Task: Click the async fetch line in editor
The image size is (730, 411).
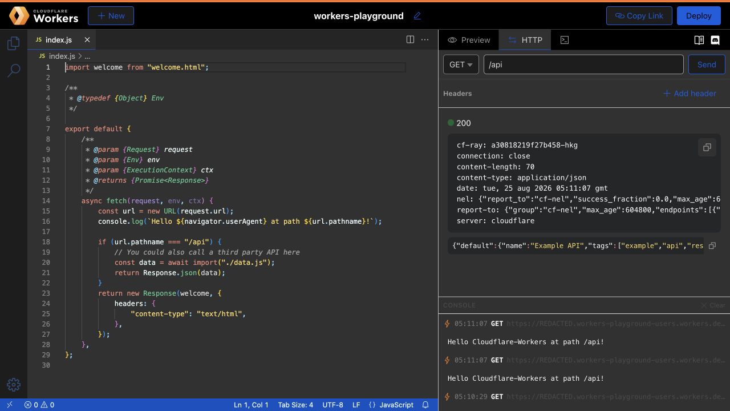Action: pyautogui.click(x=147, y=201)
